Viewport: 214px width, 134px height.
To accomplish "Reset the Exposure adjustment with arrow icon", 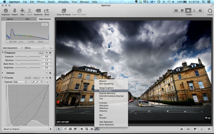I will point(47,53).
